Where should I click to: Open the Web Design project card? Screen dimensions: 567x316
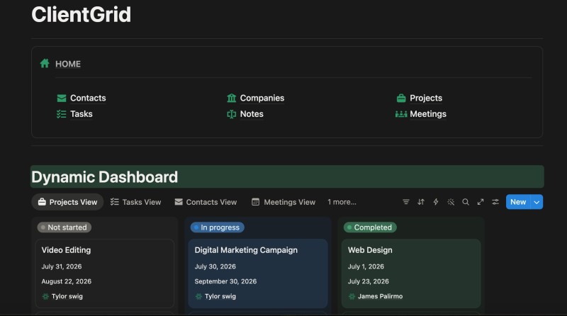pos(411,273)
